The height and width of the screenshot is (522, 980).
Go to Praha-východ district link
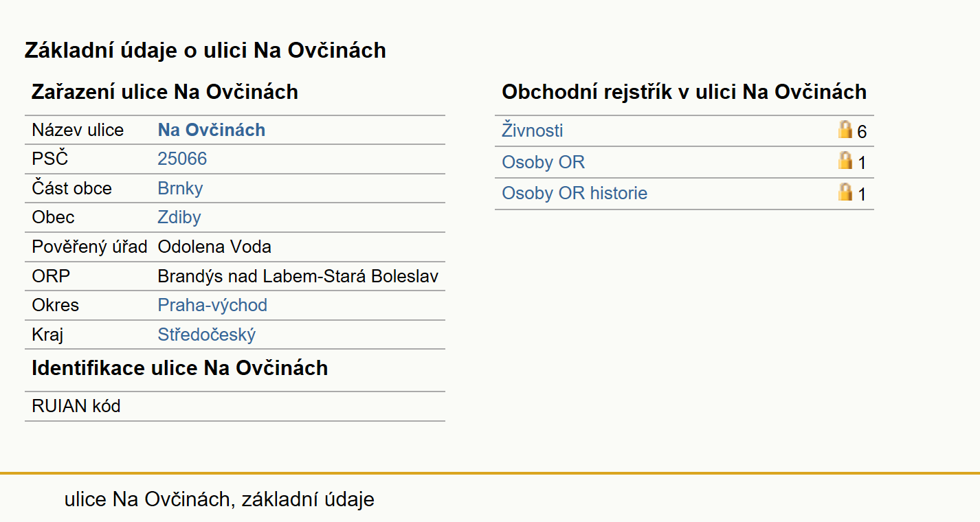point(212,306)
